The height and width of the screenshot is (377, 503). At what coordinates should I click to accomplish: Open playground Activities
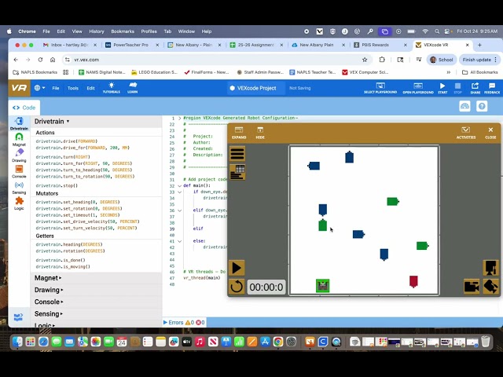466,133
